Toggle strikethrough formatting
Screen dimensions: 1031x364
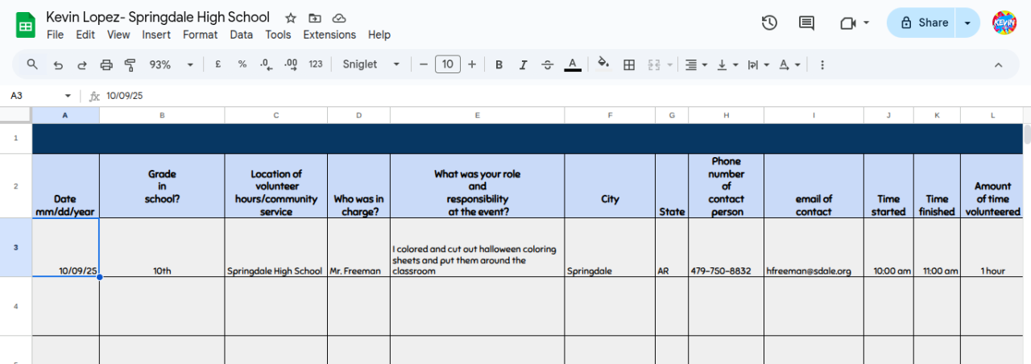548,64
